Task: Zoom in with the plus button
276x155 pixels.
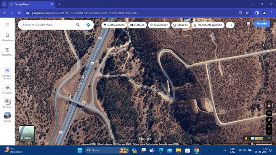Action: click(269, 126)
